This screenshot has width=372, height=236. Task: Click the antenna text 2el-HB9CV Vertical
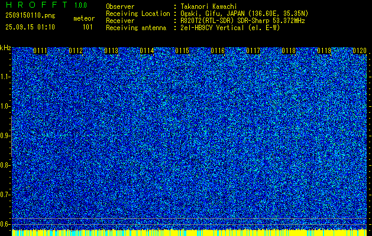click(x=212, y=28)
